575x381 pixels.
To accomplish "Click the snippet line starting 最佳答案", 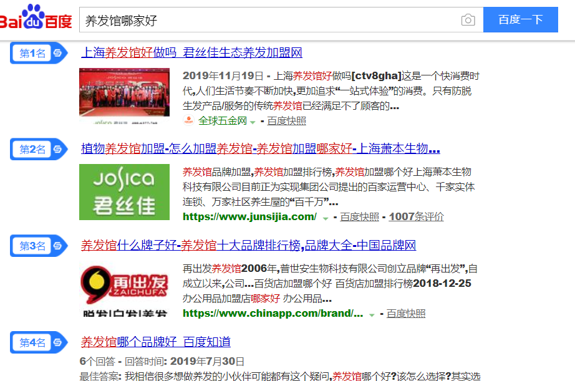I will pyautogui.click(x=280, y=376).
